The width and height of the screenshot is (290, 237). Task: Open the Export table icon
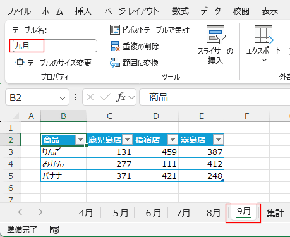pos(263,35)
